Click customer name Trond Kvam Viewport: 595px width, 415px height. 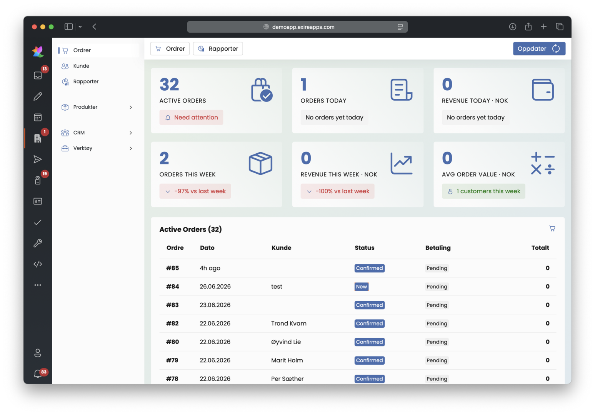click(289, 324)
